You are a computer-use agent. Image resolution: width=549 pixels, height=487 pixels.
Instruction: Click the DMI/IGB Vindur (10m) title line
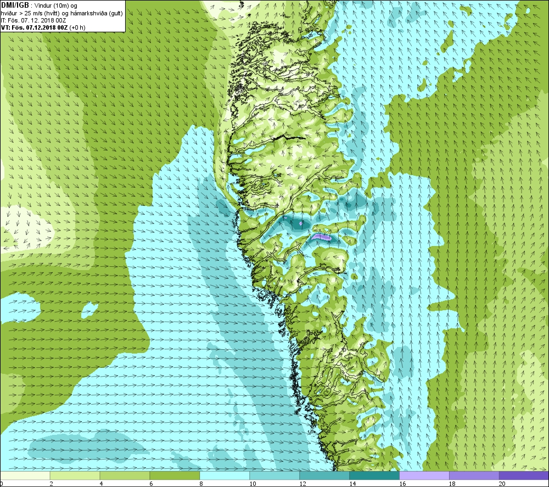click(x=39, y=5)
